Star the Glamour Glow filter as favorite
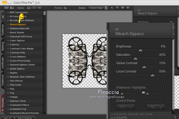179x119 pixels. point(8,101)
